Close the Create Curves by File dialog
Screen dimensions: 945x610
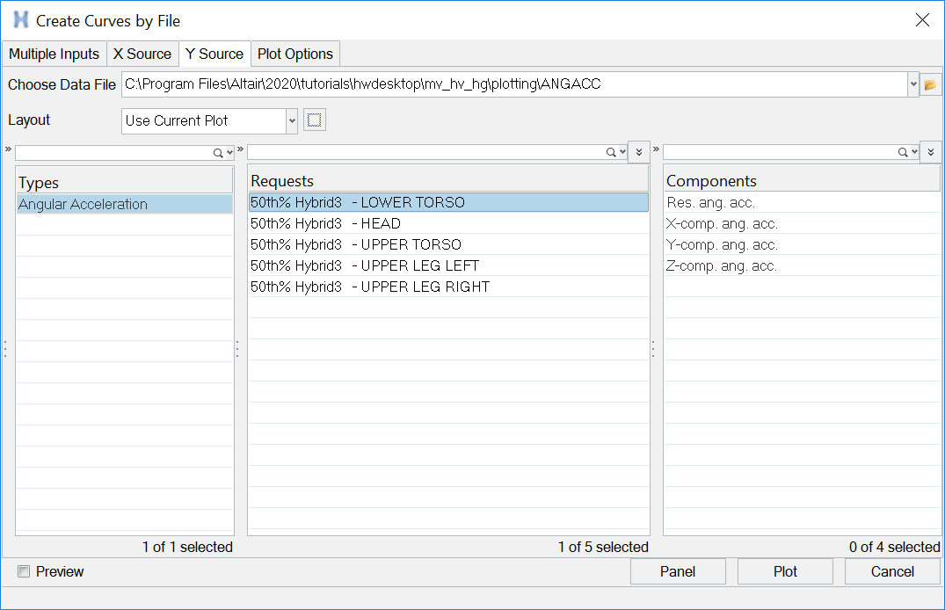[x=922, y=20]
